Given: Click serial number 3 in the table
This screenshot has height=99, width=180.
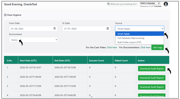Looking at the screenshot, I should (7, 86).
